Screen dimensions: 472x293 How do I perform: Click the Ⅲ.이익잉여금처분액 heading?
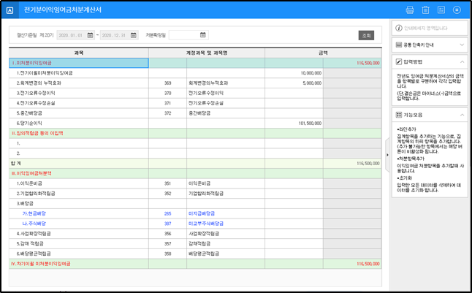click(x=31, y=173)
